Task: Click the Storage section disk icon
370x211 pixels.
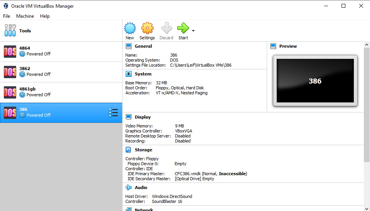Action: click(128, 150)
